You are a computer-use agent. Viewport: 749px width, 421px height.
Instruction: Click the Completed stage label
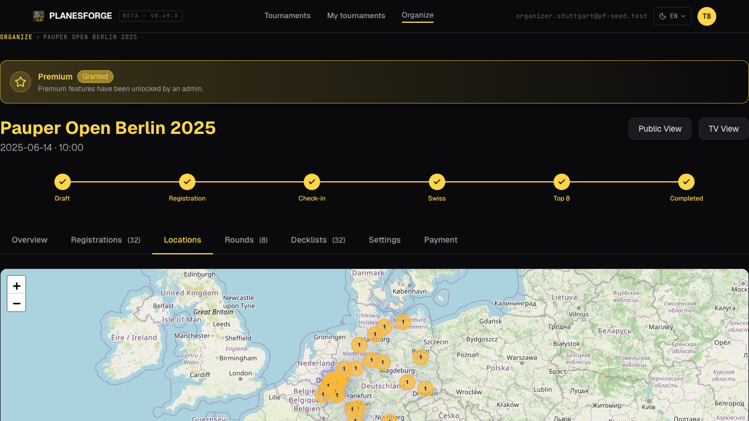[686, 198]
